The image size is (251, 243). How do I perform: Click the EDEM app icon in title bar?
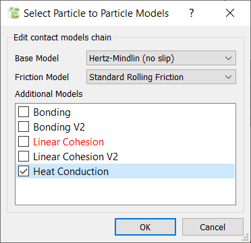(x=13, y=13)
